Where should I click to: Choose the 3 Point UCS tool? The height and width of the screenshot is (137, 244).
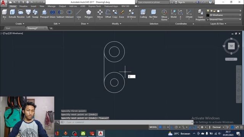point(189,14)
